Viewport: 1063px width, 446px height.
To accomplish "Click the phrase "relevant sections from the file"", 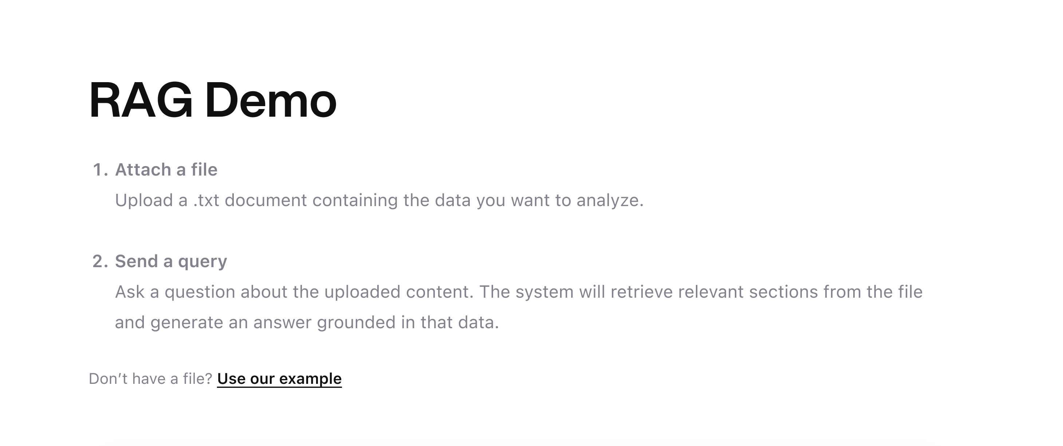I will coord(800,292).
